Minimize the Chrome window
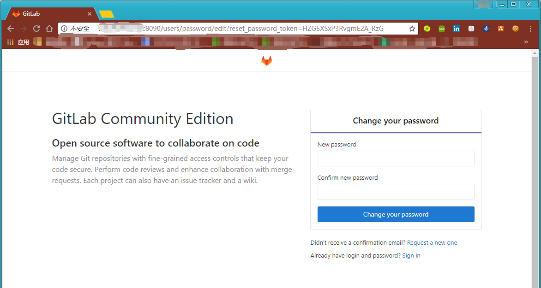Screen dimensions: 541x288 click(502, 5)
